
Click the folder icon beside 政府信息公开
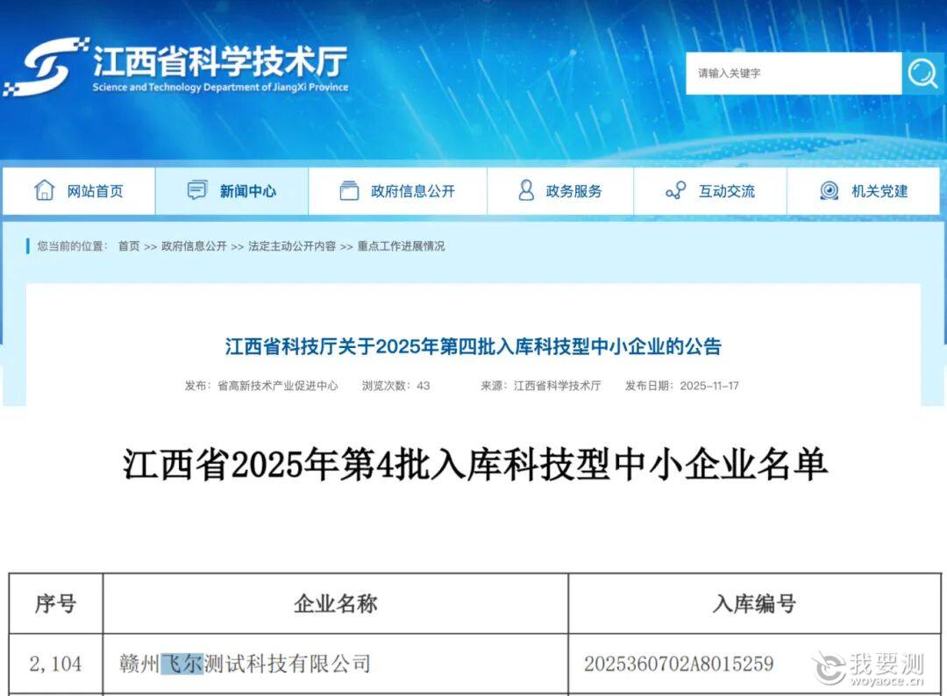click(x=349, y=191)
